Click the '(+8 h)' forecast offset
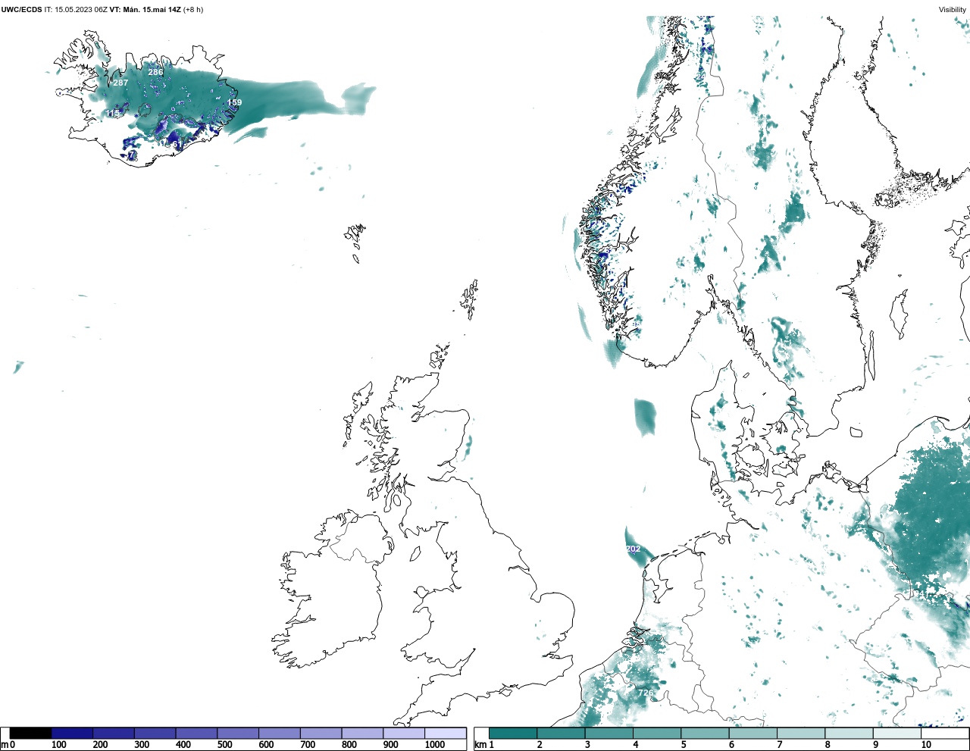The image size is (970, 751). coord(193,10)
